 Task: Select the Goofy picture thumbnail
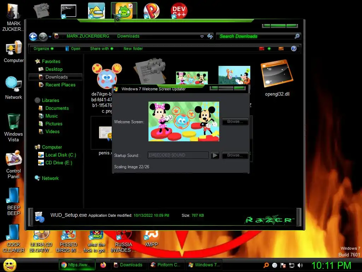click(x=234, y=75)
